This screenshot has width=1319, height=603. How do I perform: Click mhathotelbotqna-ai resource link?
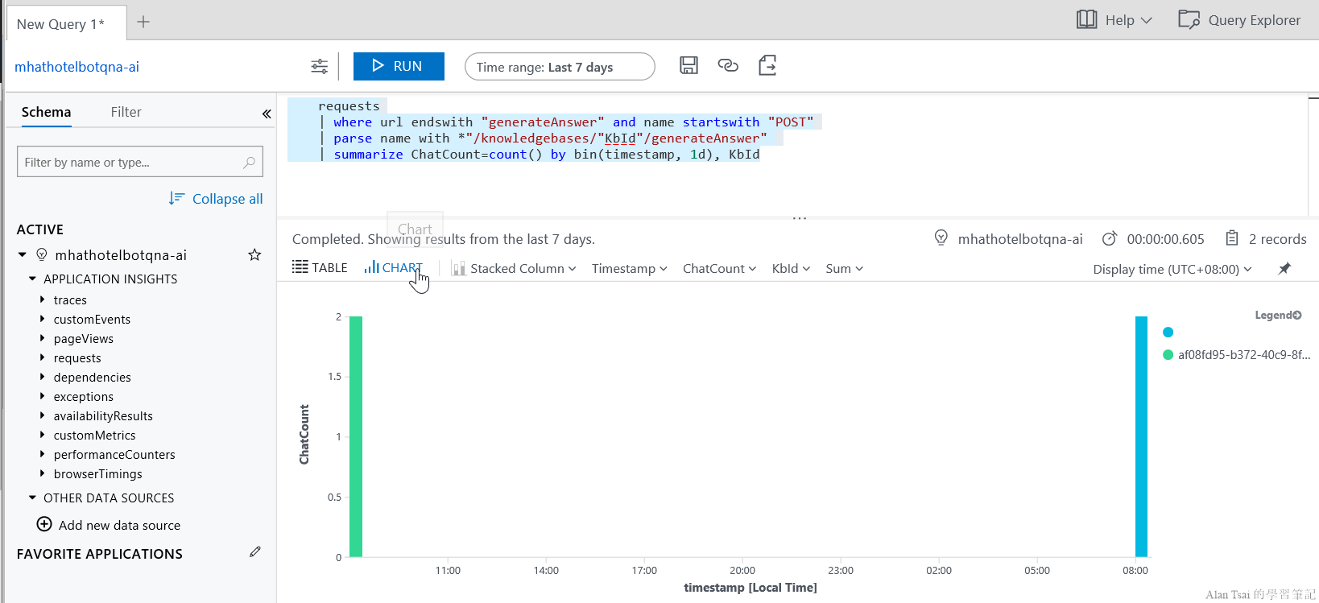pyautogui.click(x=76, y=67)
